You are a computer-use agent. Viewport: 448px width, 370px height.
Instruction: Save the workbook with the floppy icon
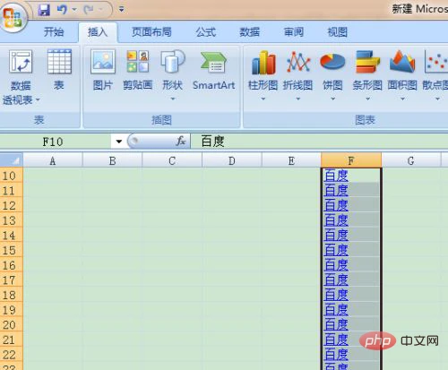coord(44,10)
